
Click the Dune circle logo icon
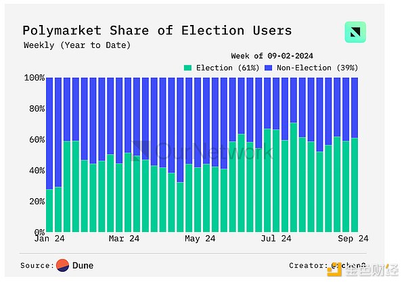[63, 265]
